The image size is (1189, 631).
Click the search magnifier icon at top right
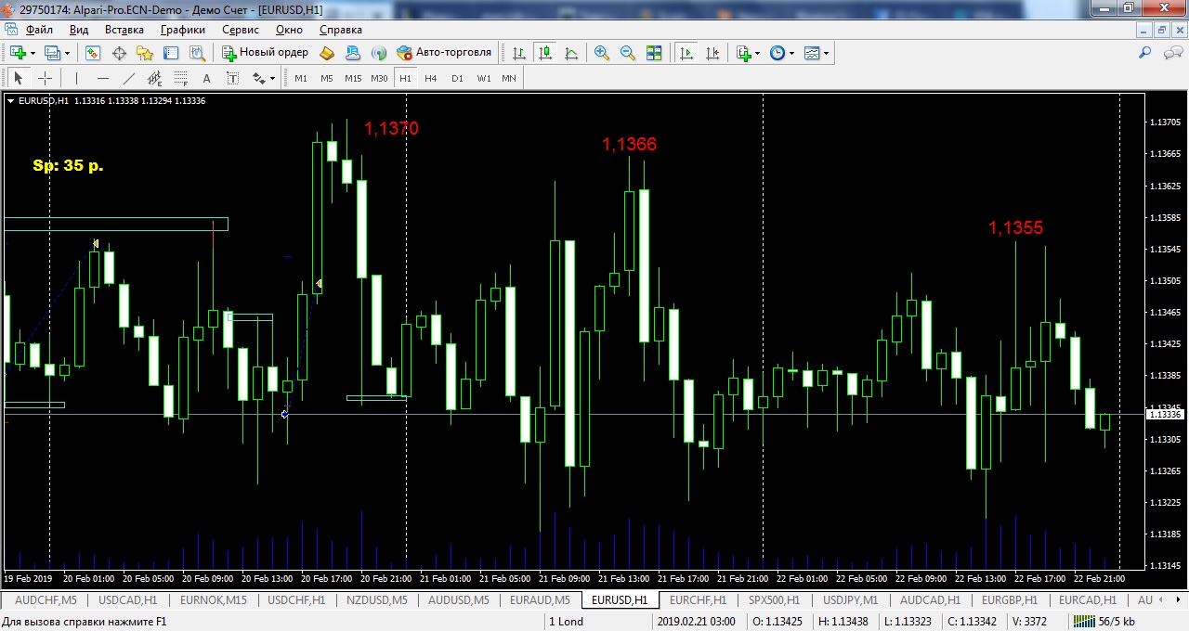coord(1145,53)
